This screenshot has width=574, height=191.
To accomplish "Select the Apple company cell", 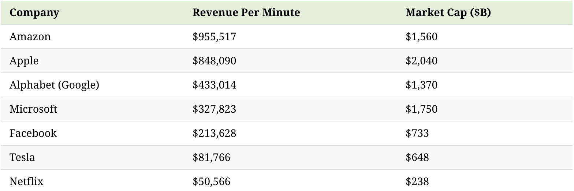I will pos(24,61).
